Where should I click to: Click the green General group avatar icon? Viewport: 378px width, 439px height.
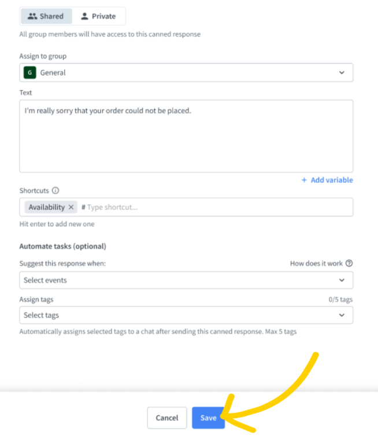(30, 72)
